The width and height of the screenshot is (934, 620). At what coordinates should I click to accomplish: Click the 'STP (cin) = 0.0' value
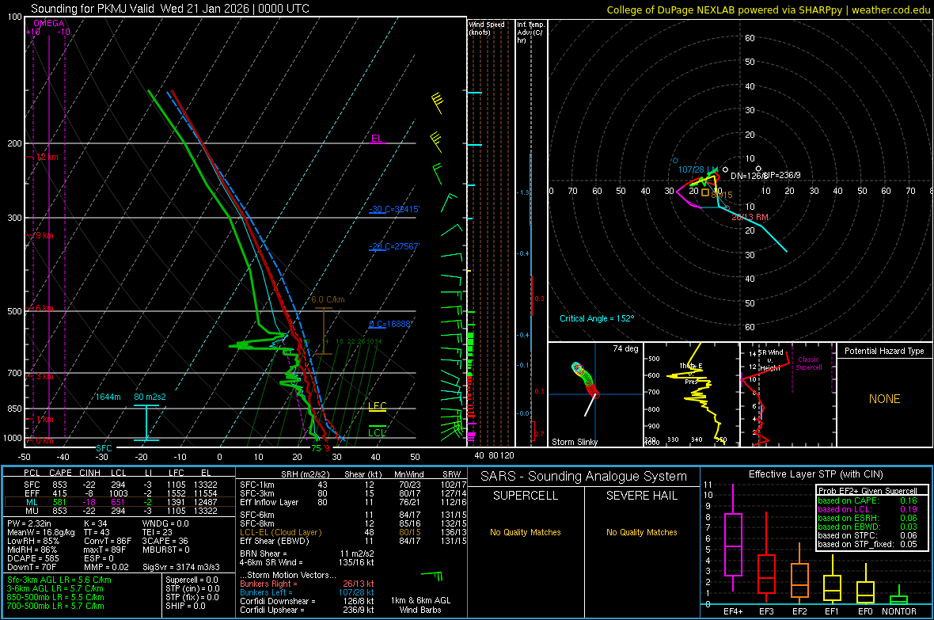coord(192,588)
